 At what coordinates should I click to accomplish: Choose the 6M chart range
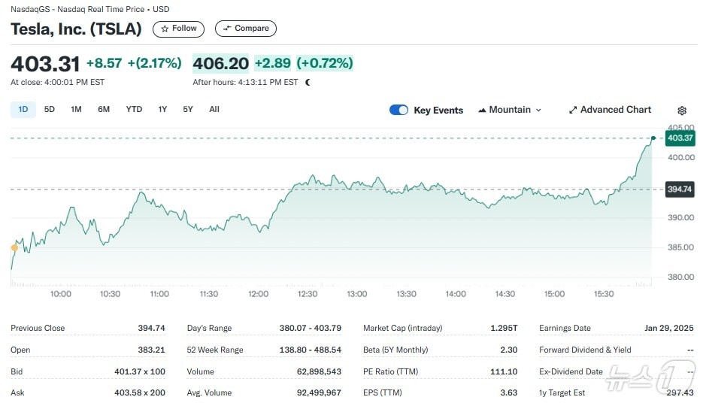104,110
